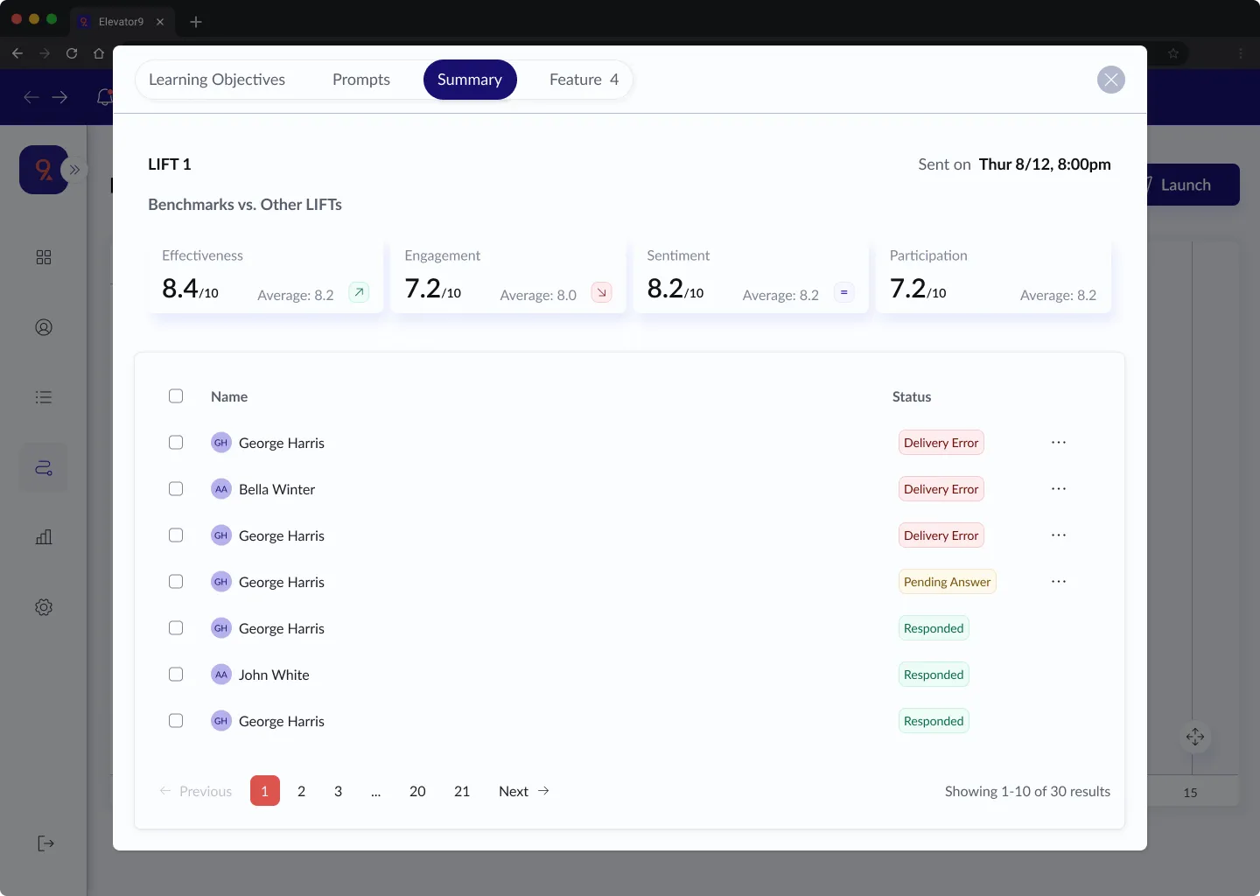Select the journey path icon in sidebar
This screenshot has width=1260, height=896.
[44, 467]
